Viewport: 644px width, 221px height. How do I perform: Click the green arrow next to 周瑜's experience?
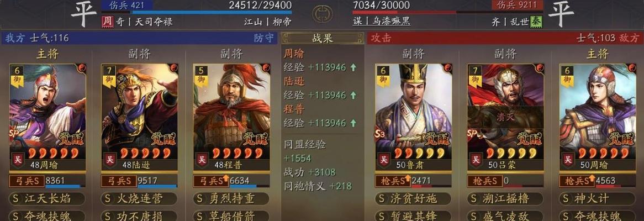[353, 68]
